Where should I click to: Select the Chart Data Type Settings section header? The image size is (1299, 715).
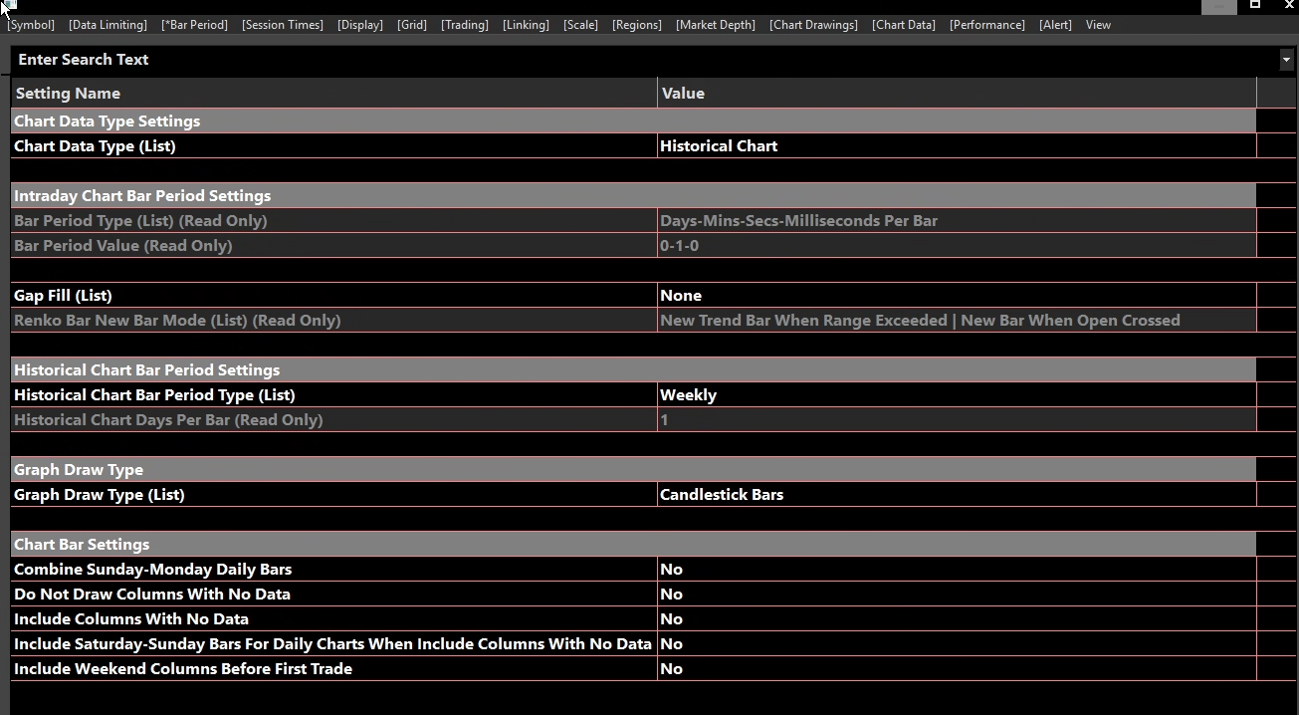633,121
